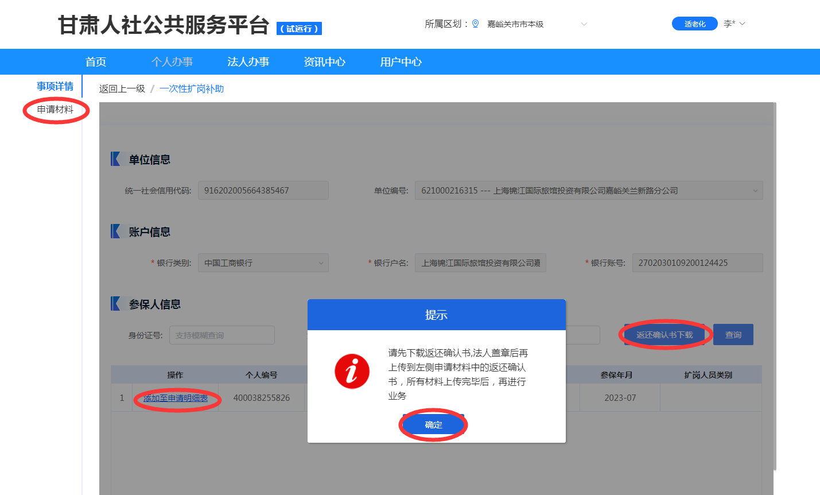
Task: Expand the 嘉峪关市市本级 region dropdown
Action: point(584,24)
